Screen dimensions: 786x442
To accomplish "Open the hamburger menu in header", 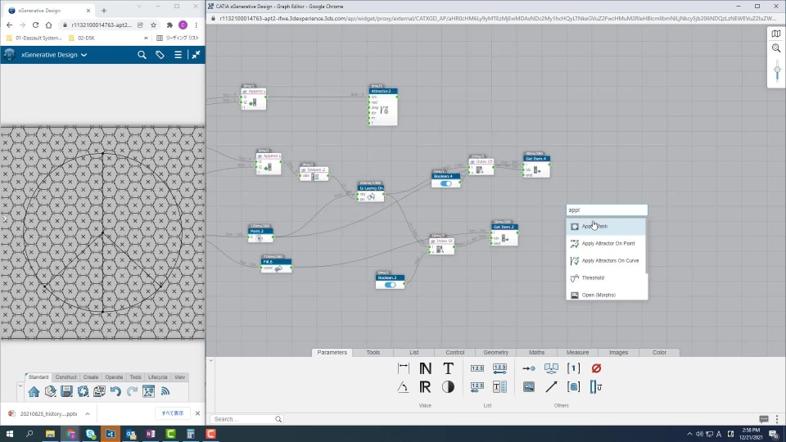I will 178,55.
